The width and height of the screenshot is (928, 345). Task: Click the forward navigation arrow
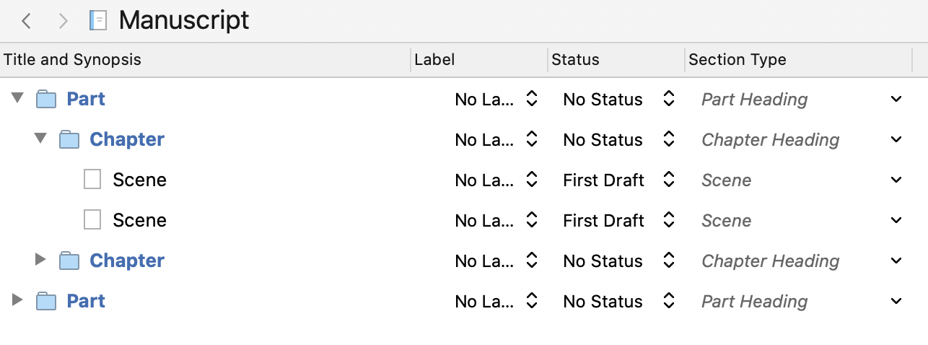click(63, 21)
